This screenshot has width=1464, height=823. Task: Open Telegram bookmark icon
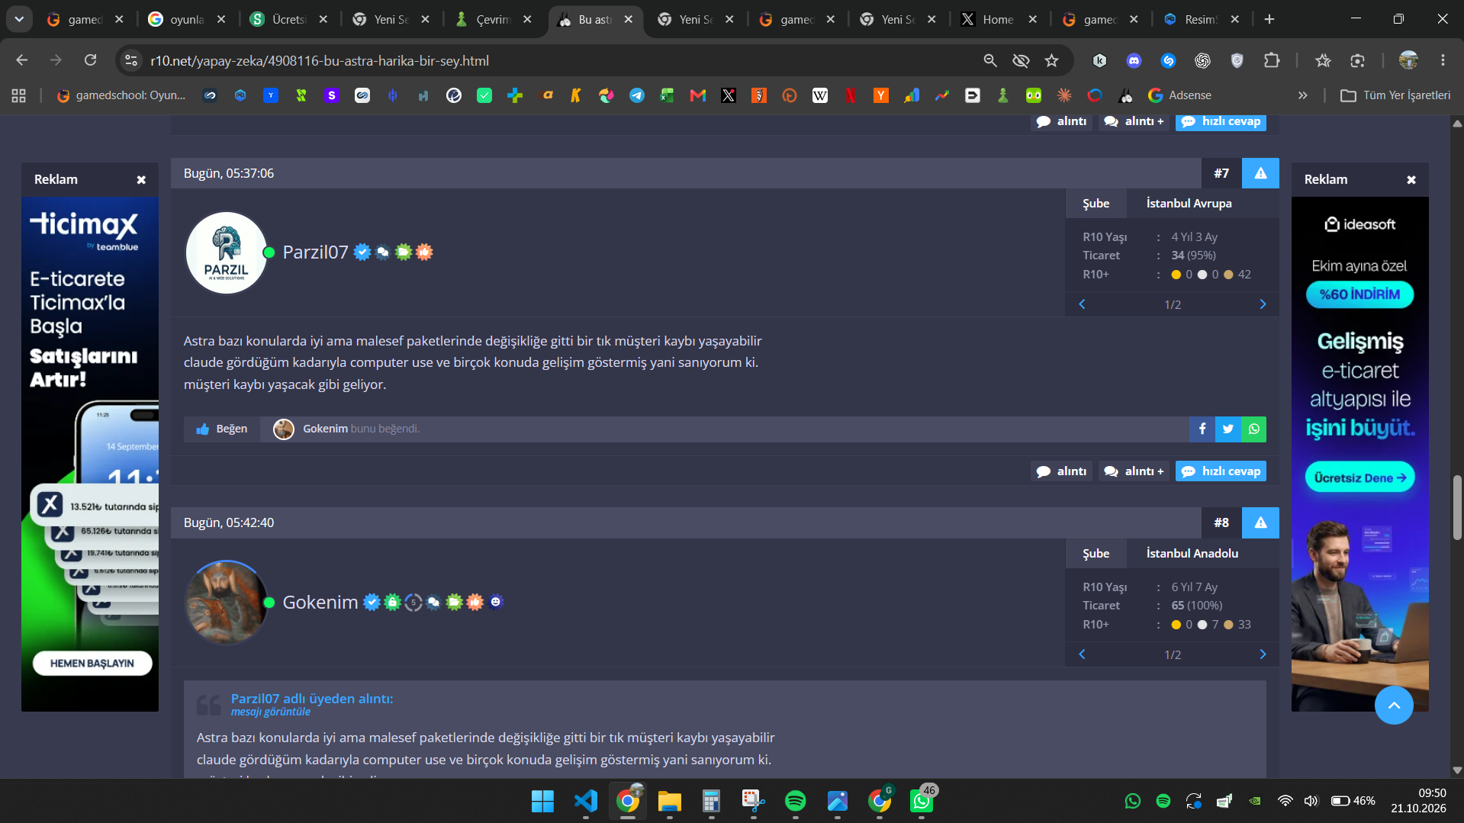(x=636, y=95)
